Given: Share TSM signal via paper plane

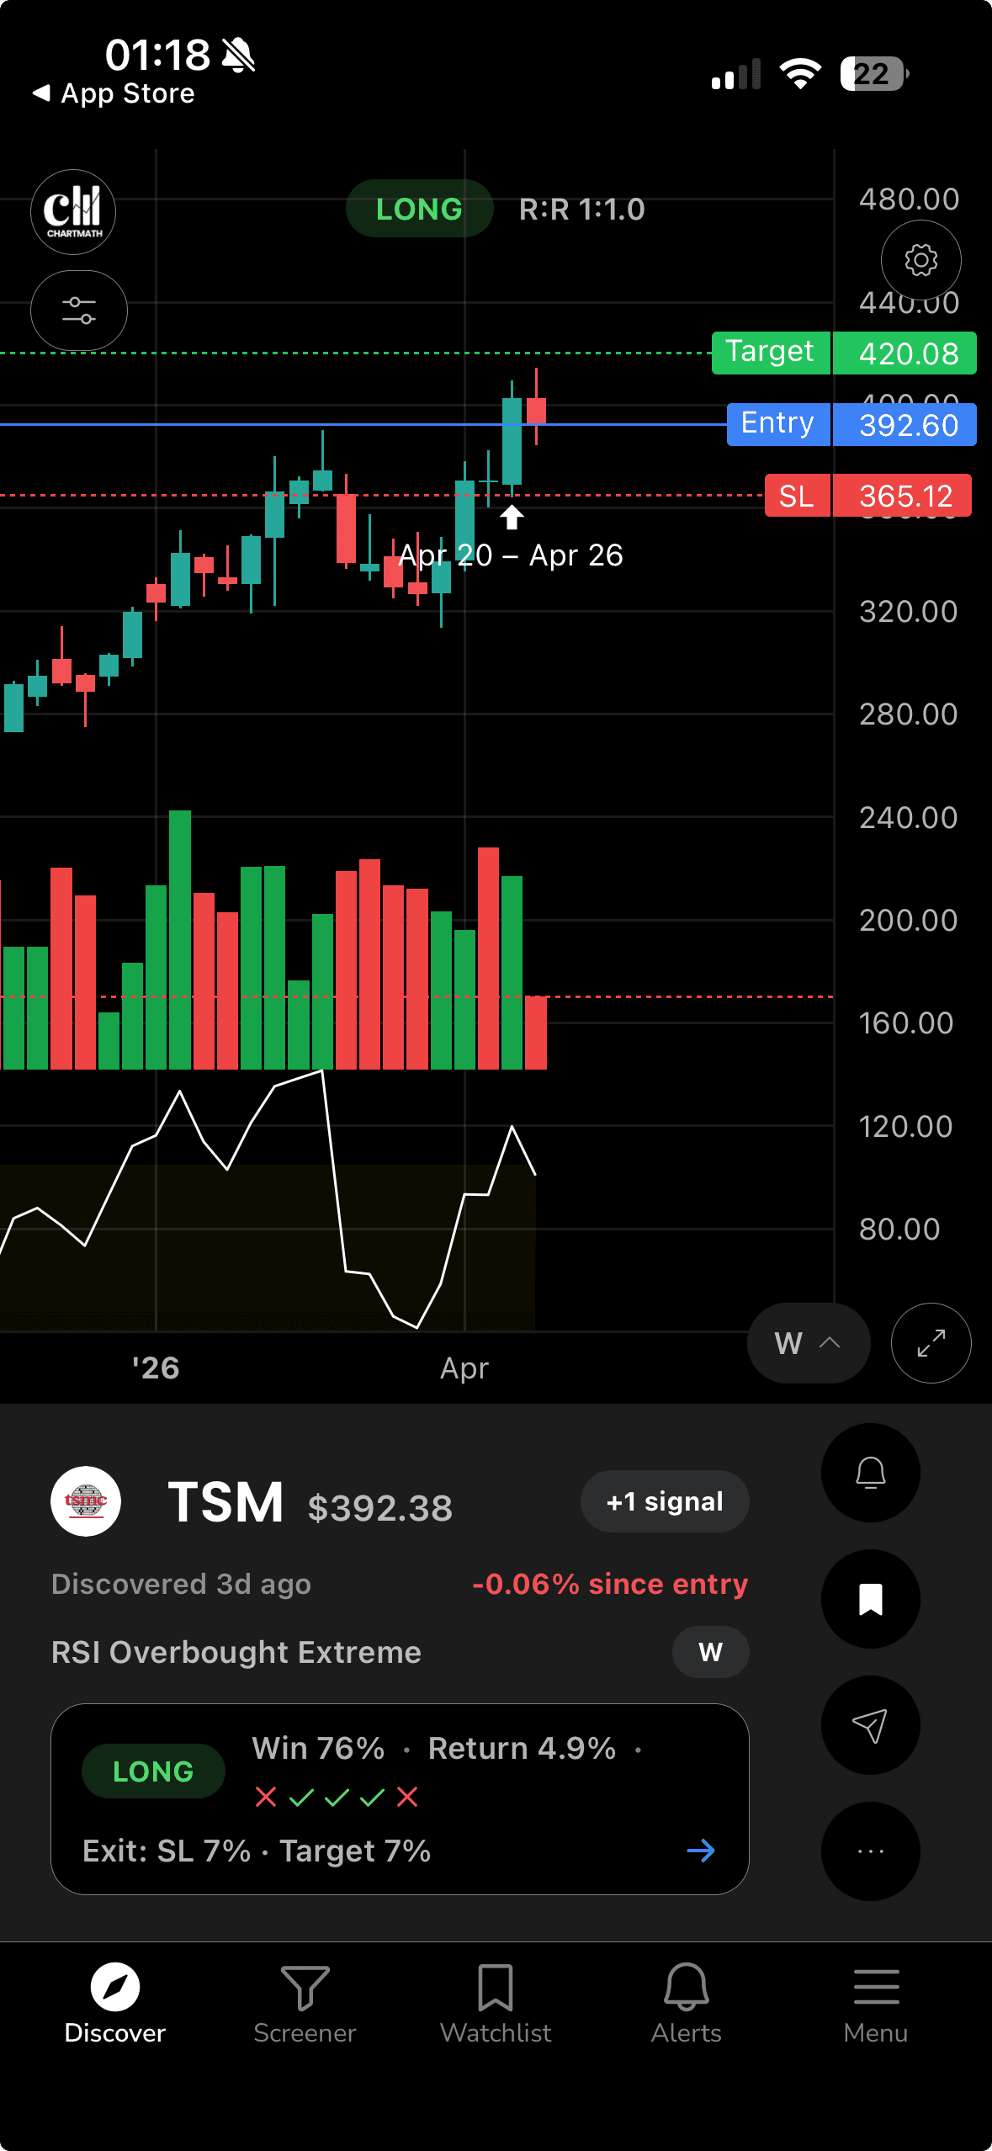Looking at the screenshot, I should click(871, 1725).
